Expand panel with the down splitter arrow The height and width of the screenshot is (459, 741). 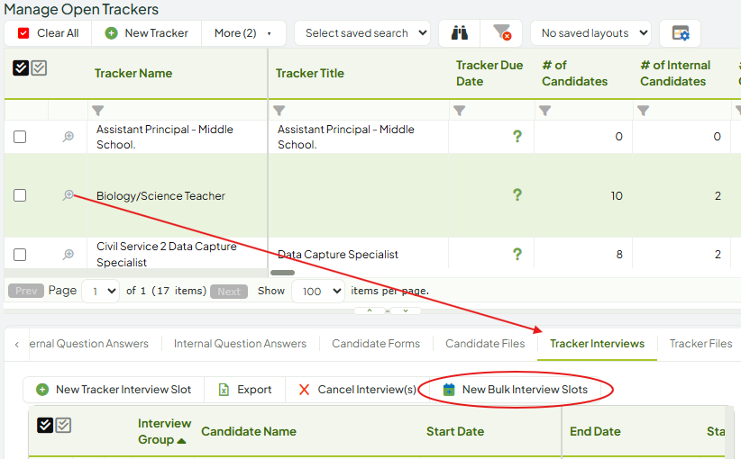point(406,310)
